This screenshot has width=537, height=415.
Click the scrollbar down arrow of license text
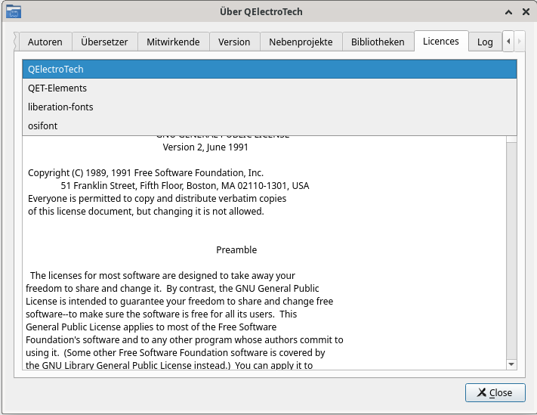tap(511, 364)
